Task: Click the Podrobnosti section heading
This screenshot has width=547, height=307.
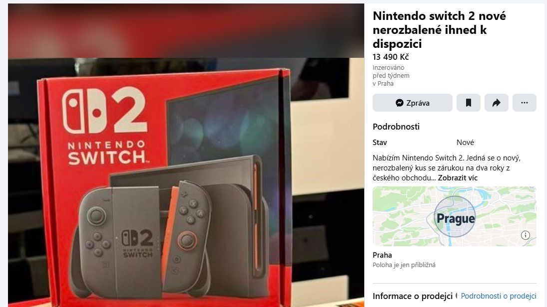Action: tap(396, 127)
